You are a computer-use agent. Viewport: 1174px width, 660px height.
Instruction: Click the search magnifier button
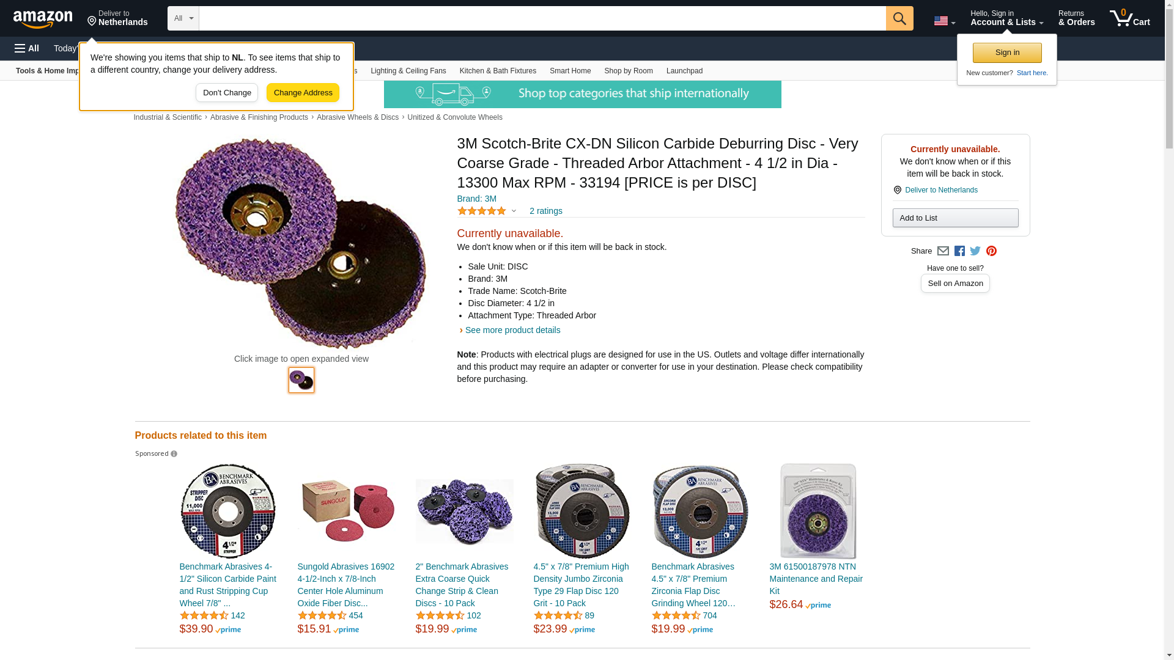coord(899,18)
